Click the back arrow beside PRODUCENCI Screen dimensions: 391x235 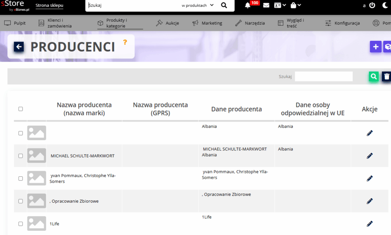pyautogui.click(x=19, y=47)
